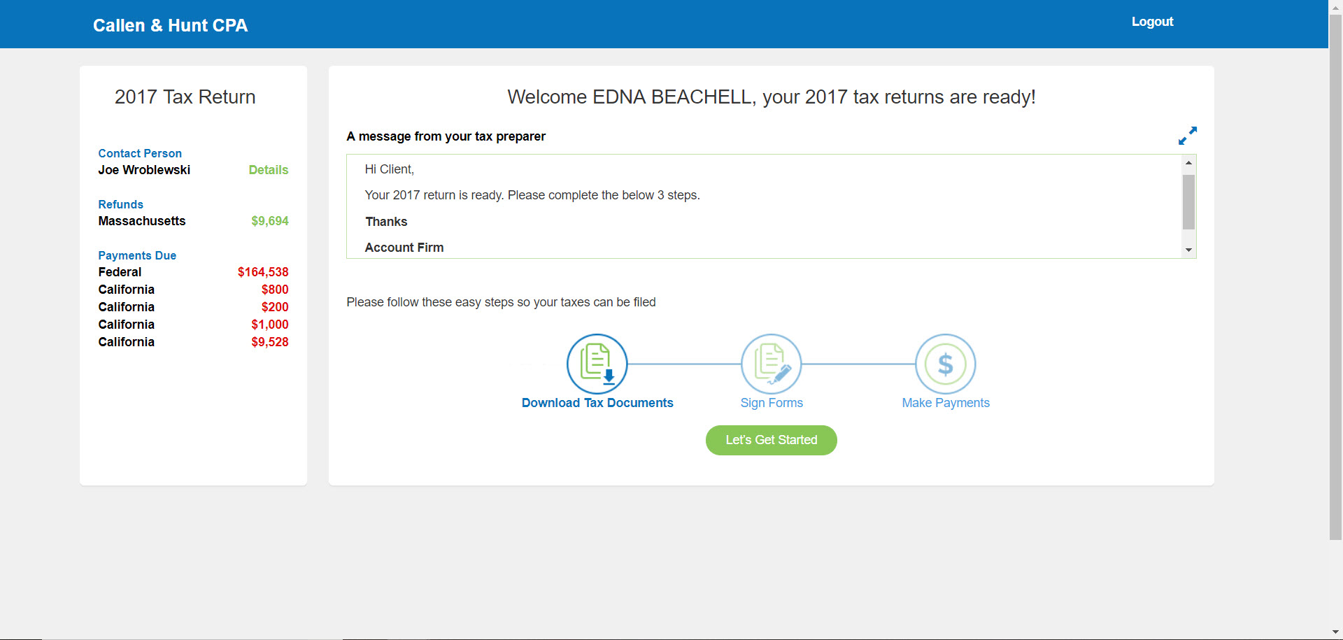Select the Download Tax Documents step label
The height and width of the screenshot is (640, 1343).
point(597,403)
